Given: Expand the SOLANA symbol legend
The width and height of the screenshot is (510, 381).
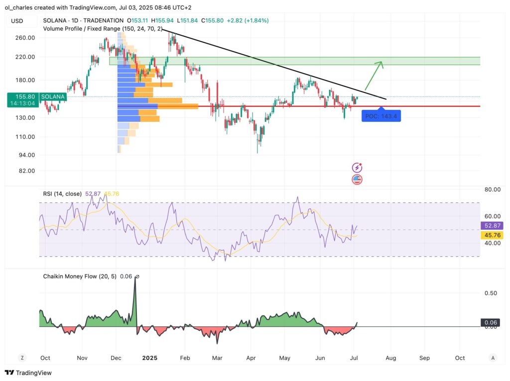Looking at the screenshot, I should click(53, 20).
